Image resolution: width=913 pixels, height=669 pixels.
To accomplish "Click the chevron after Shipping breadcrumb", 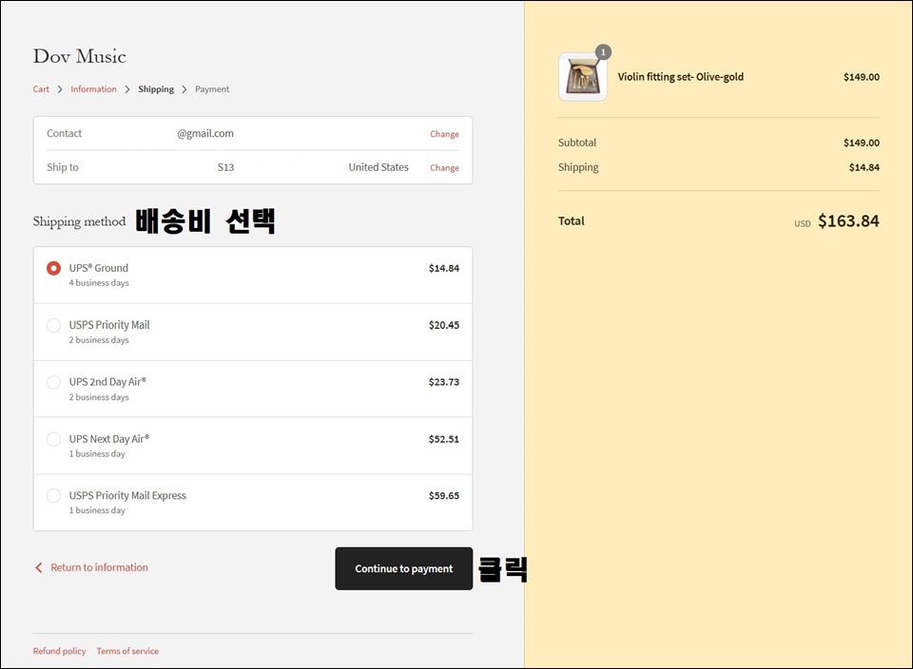I will [x=184, y=89].
